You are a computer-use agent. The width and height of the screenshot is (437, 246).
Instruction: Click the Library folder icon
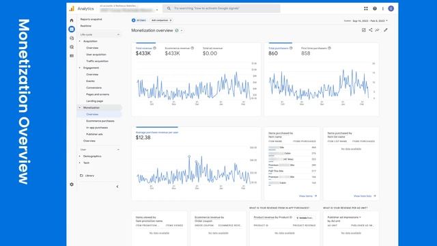(81, 176)
